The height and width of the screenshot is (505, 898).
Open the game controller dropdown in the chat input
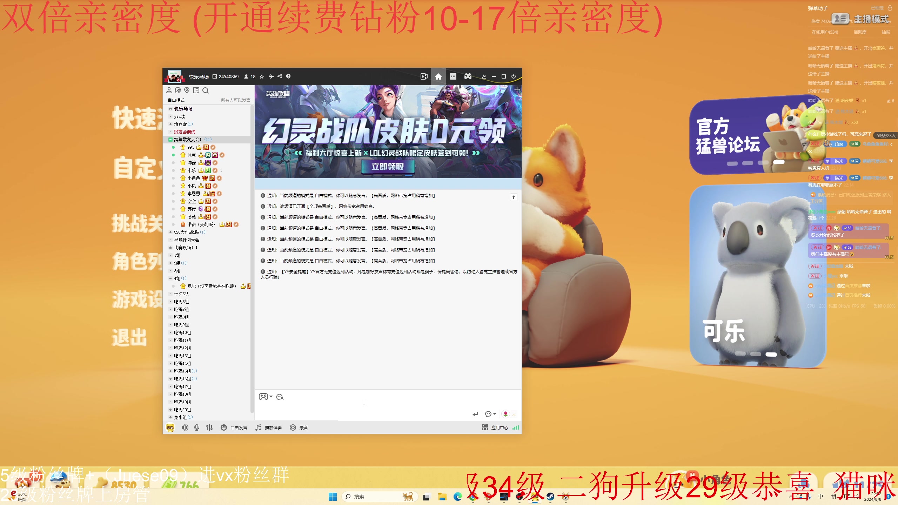tap(266, 397)
